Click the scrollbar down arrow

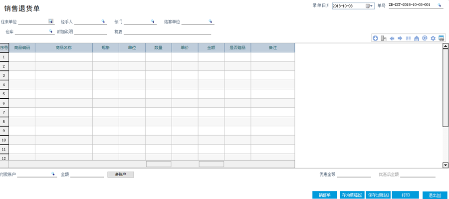[x=446, y=165]
